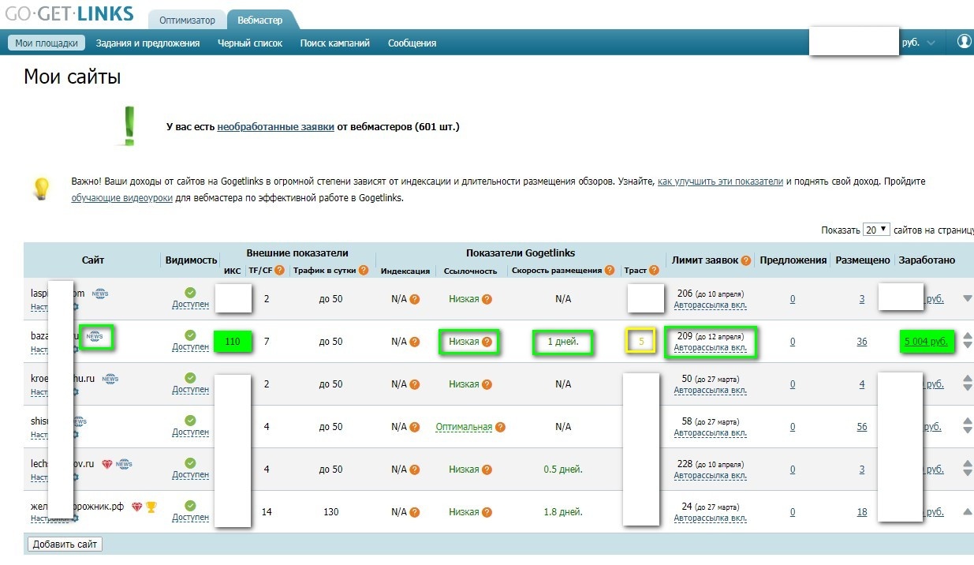974x565 pixels.
Task: Click the Добавить сайт button
Action: coord(65,544)
